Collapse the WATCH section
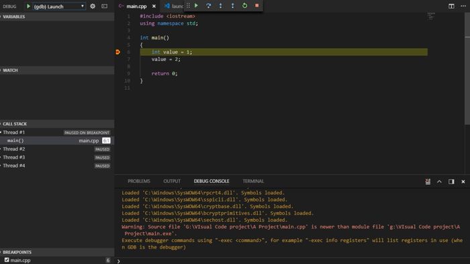This screenshot has width=470, height=264. tap(57, 70)
